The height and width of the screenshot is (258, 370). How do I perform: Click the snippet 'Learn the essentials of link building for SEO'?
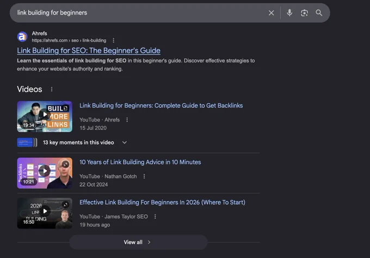pos(71,60)
